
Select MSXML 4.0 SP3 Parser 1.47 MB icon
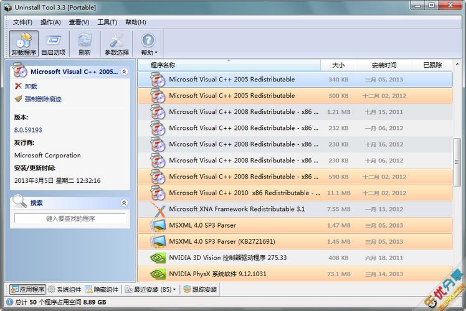158,225
